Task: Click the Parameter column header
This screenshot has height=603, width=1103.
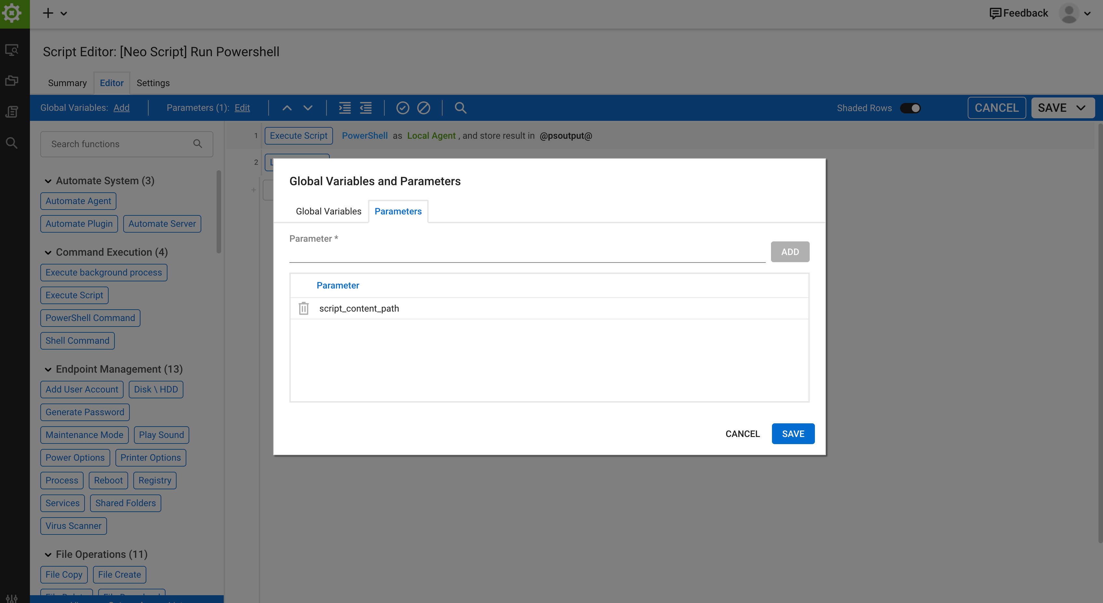Action: point(338,285)
